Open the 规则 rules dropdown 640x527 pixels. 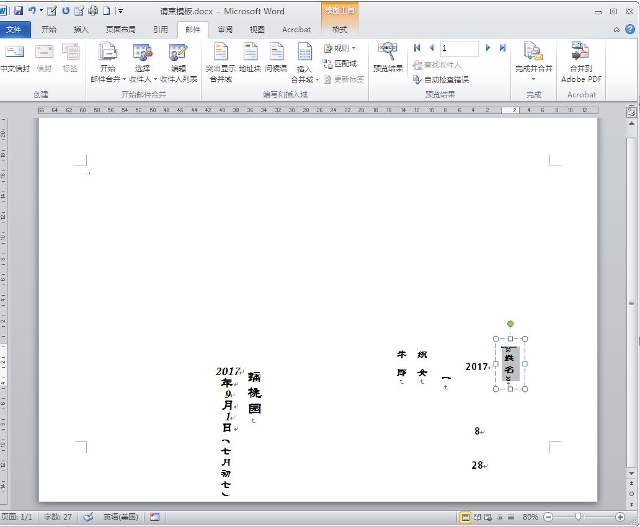tap(340, 48)
